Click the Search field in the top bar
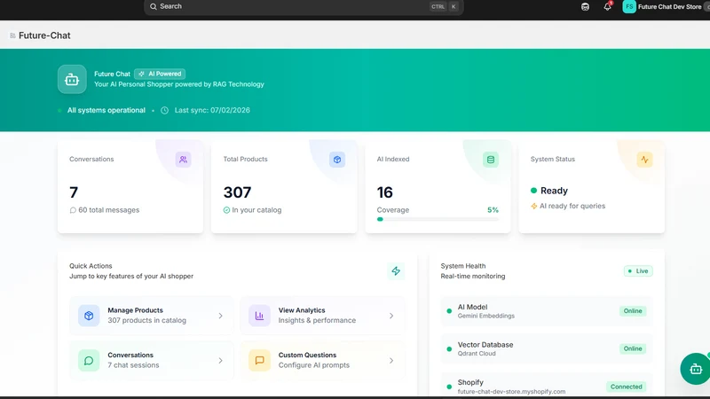 pyautogui.click(x=304, y=7)
